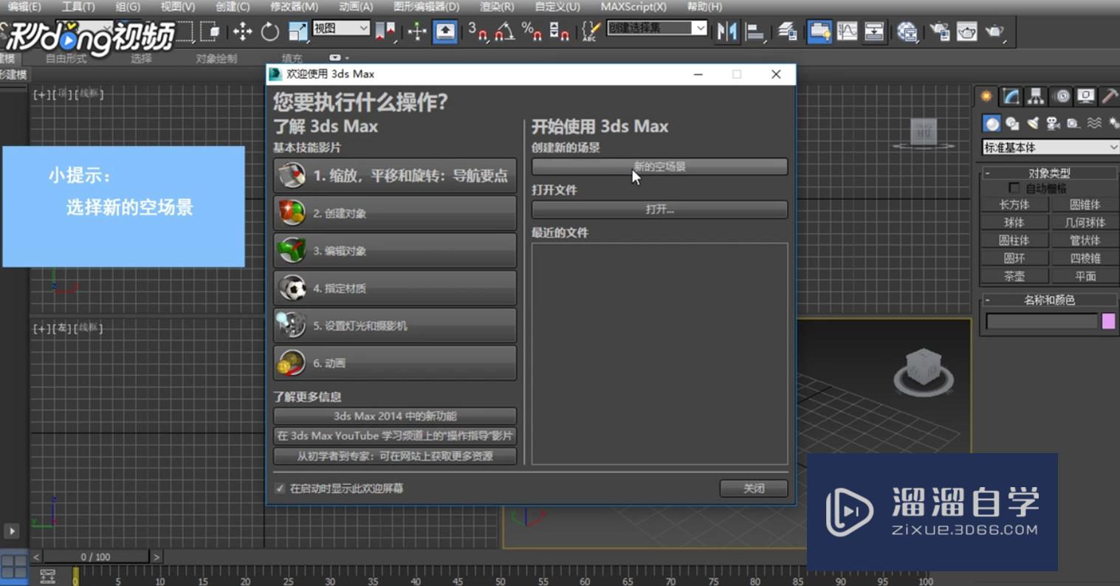The height and width of the screenshot is (586, 1120).
Task: Open the 视图 reference coordinate dropdown
Action: coord(341,28)
